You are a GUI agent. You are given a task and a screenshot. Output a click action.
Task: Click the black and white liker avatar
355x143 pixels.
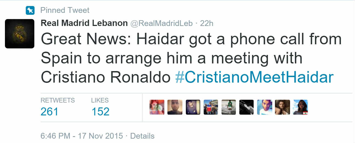(x=246, y=107)
